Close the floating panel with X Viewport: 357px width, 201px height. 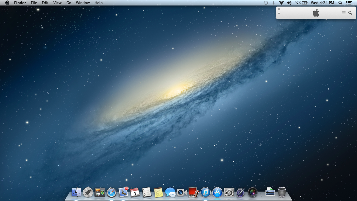279,9
